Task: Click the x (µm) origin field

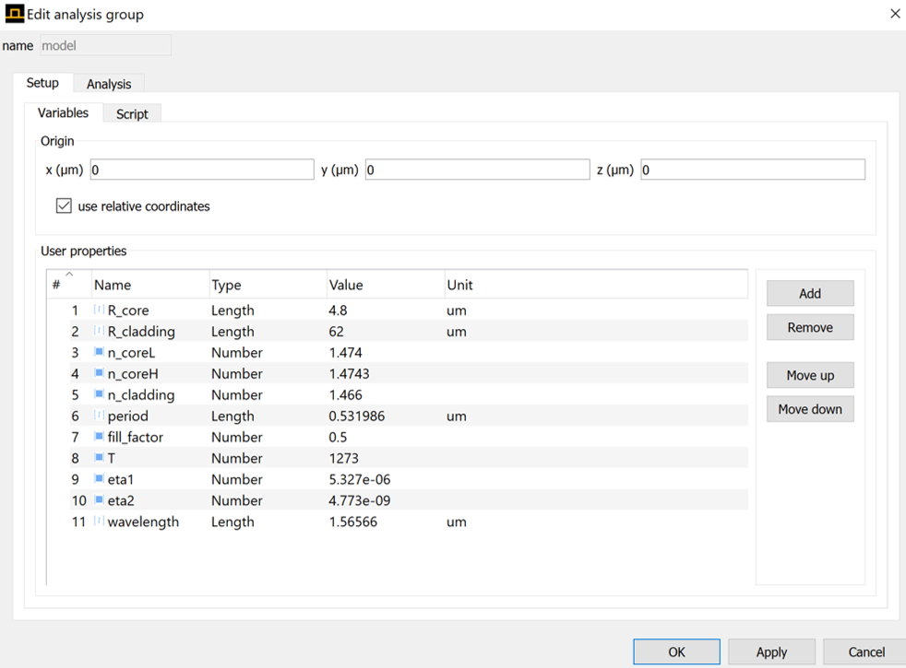Action: [202, 170]
